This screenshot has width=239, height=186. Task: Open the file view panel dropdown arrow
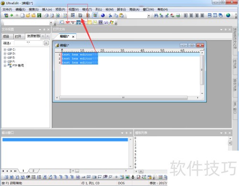(40, 30)
